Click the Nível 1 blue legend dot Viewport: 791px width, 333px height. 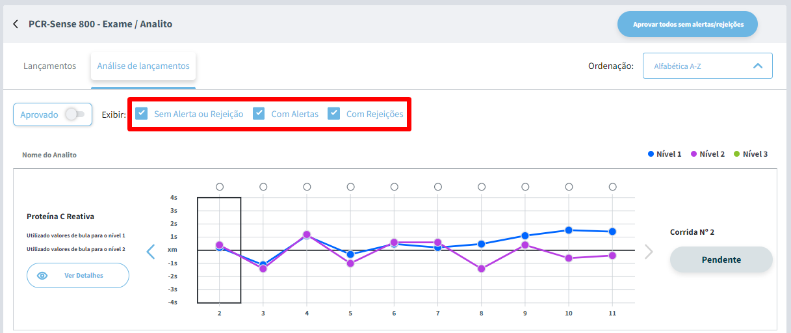pyautogui.click(x=651, y=154)
